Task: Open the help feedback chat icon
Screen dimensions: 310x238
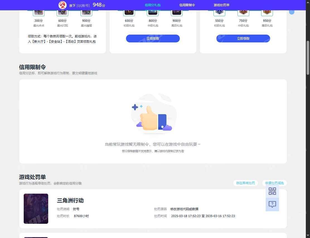Action: [272, 204]
